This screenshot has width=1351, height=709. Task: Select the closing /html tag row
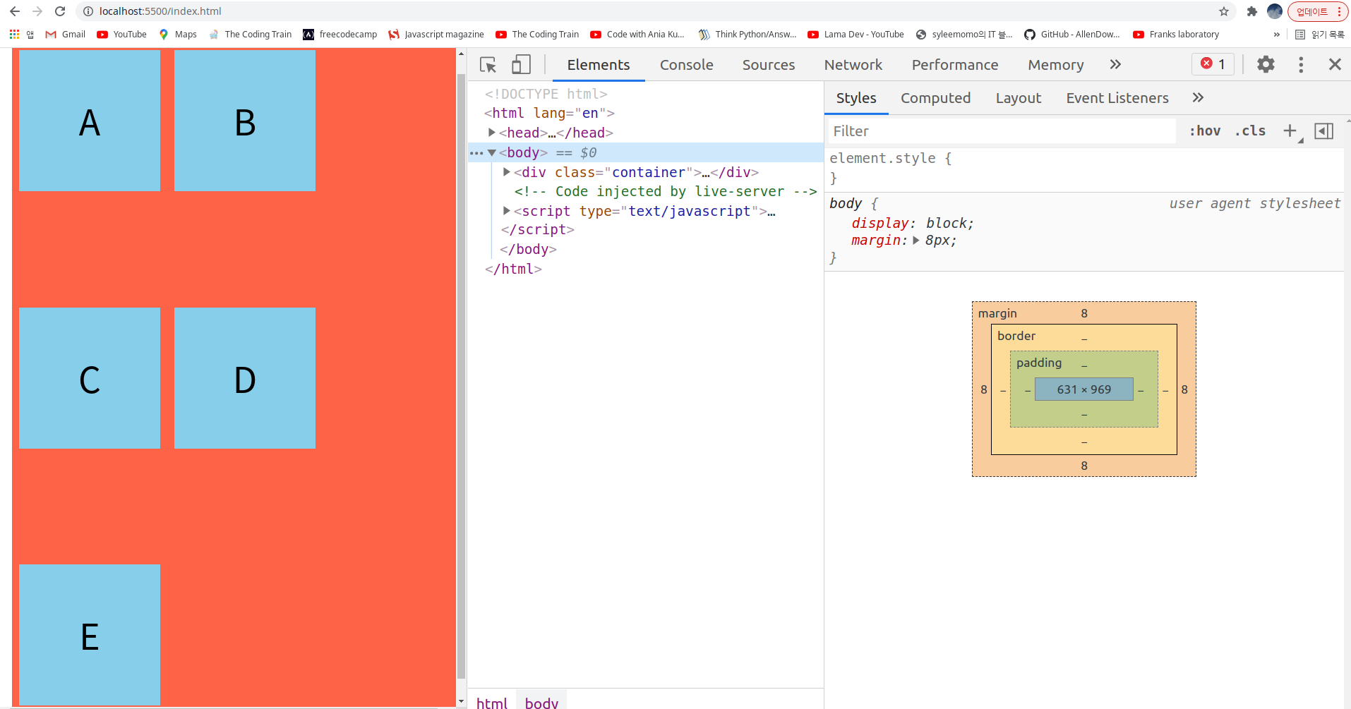coord(513,269)
